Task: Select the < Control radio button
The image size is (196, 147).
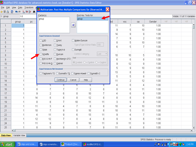Action: [84, 62]
